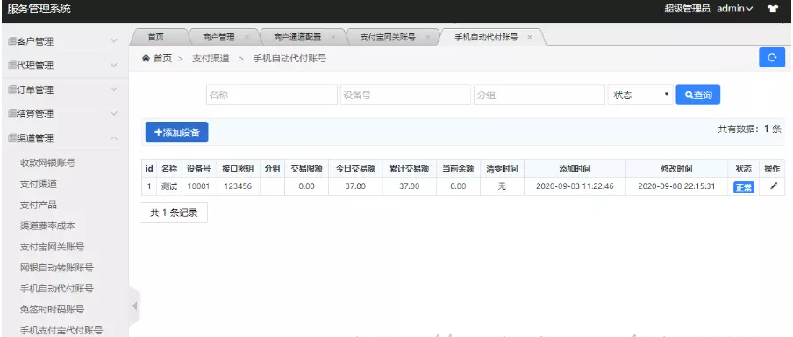Close the 商户管理 tab
The image size is (793, 337).
point(246,37)
